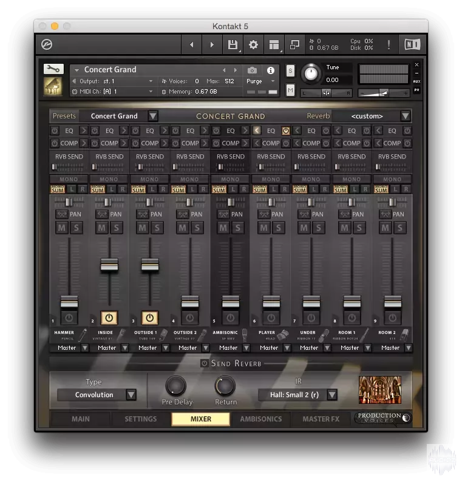This screenshot has width=462, height=481.
Task: Mute the instrument with the header M button
Action: point(290,90)
